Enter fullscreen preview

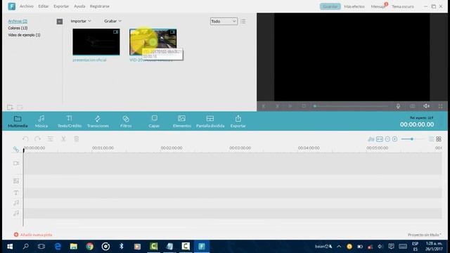point(441,106)
